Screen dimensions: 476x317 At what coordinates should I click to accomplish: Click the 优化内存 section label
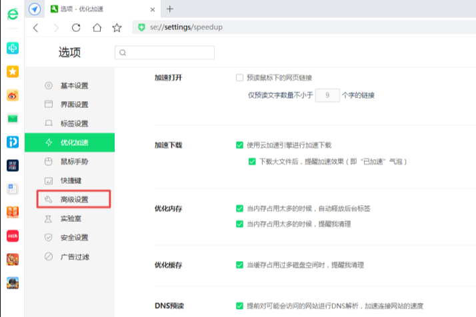click(x=168, y=208)
